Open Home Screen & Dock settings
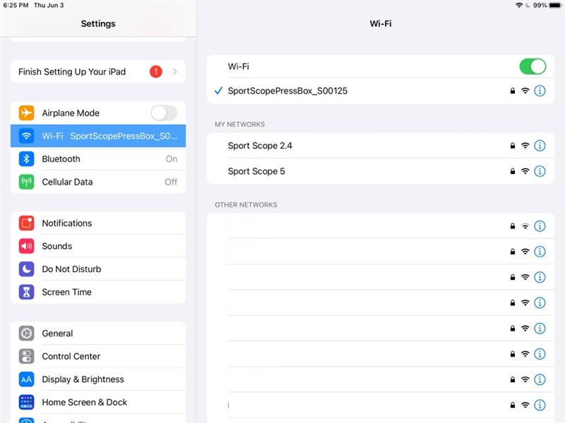Screen dimensions: 565x423 (98, 402)
